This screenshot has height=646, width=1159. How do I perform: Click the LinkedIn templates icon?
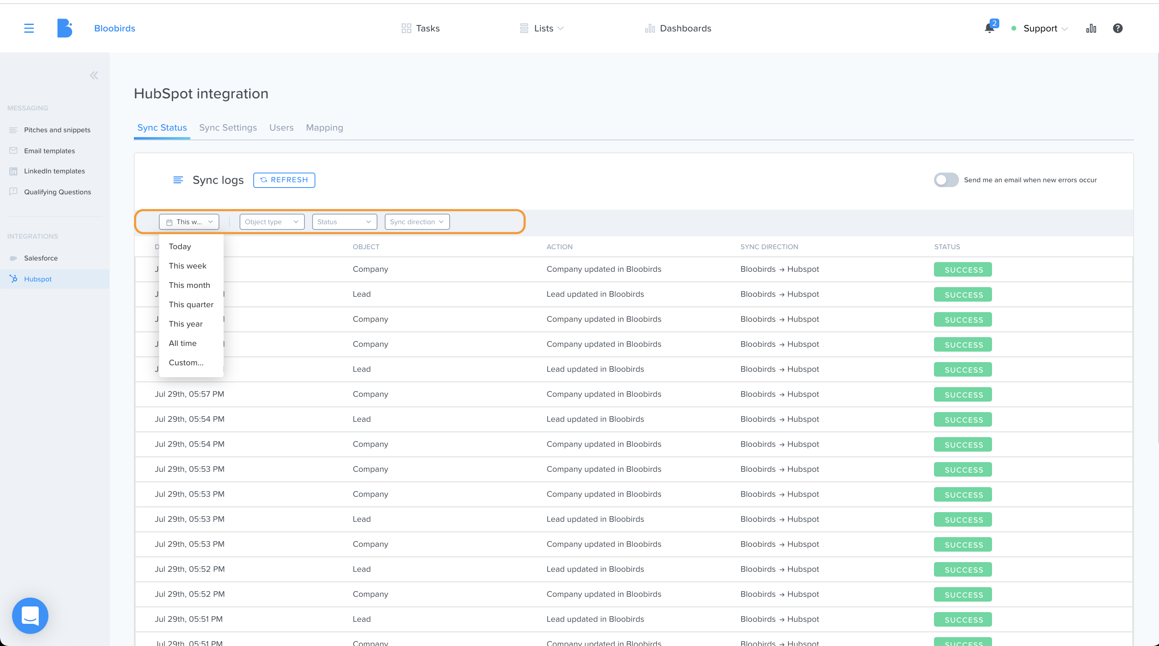coord(13,171)
